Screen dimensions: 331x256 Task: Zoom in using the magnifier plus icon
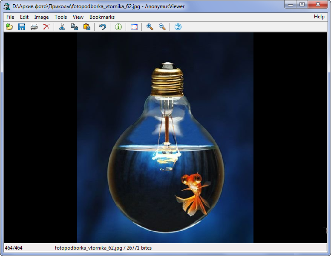coord(150,27)
